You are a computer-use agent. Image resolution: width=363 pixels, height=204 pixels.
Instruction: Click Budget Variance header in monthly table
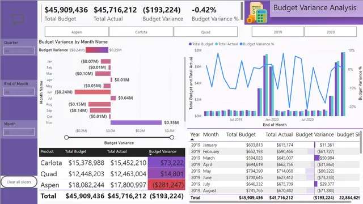(x=315, y=134)
